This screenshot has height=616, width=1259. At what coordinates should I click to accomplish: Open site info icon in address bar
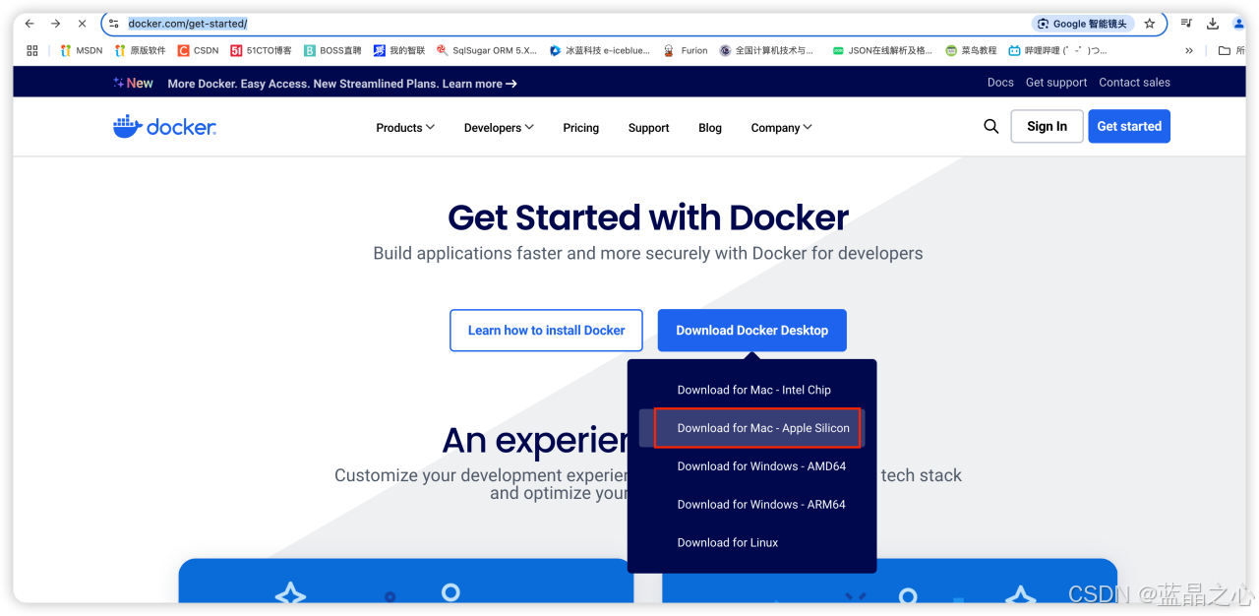pyautogui.click(x=114, y=24)
